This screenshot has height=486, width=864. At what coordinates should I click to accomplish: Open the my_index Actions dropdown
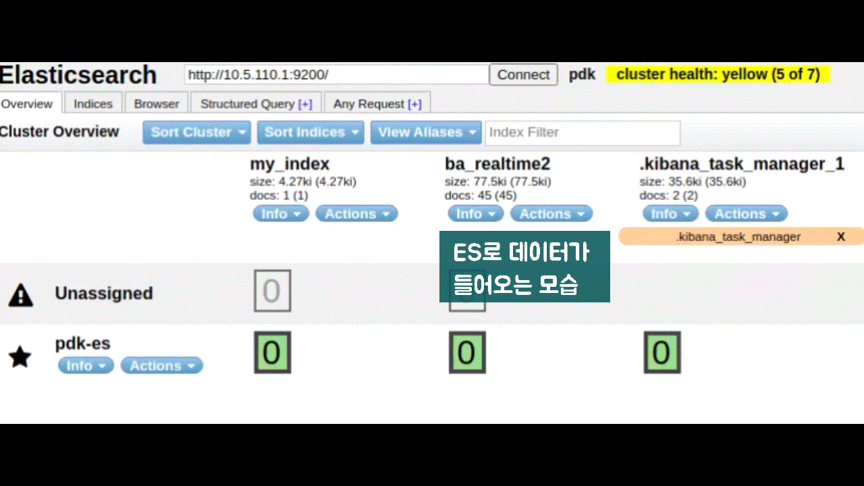pyautogui.click(x=356, y=214)
